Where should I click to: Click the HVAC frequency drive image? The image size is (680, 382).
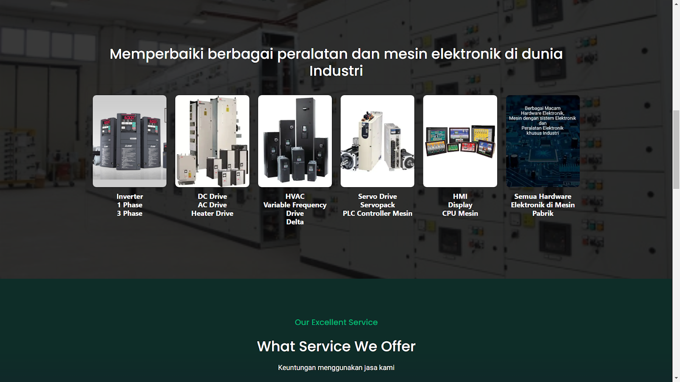295,141
